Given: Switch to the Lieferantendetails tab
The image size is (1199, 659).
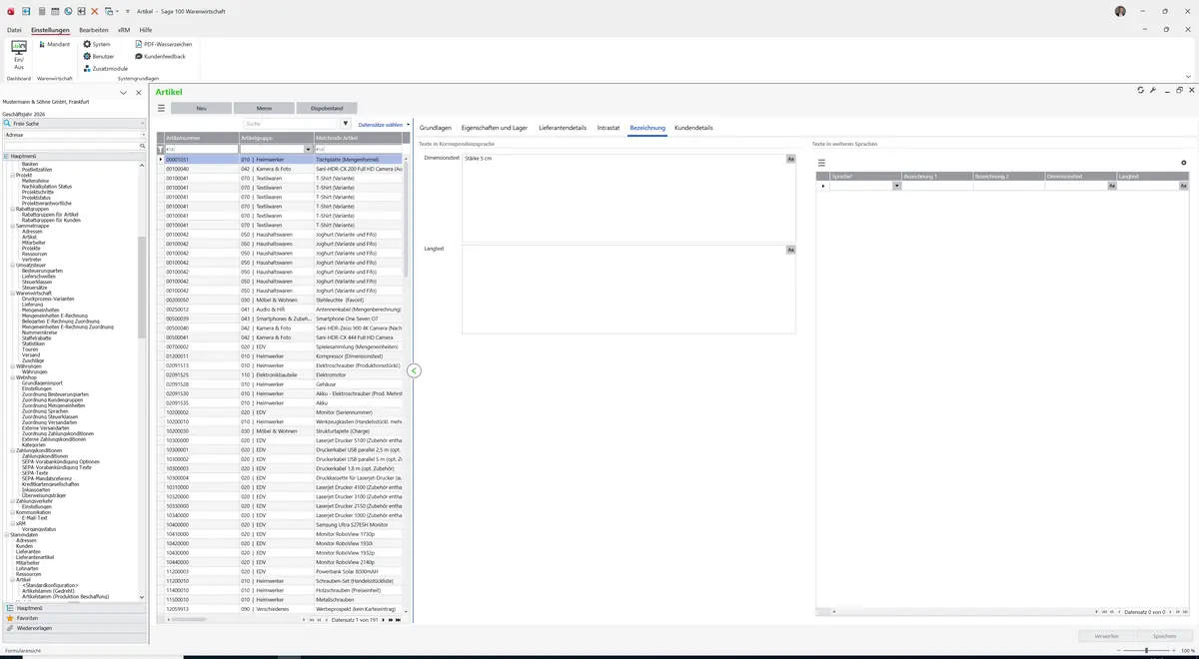Looking at the screenshot, I should click(563, 128).
